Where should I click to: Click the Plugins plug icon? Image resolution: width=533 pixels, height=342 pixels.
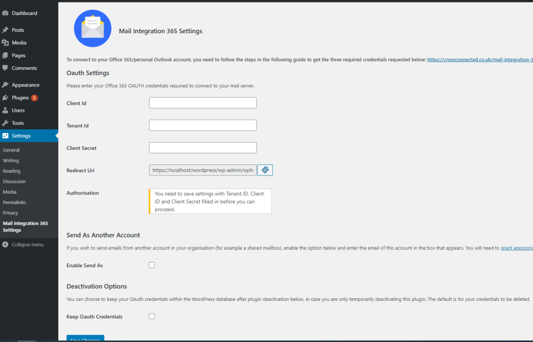point(5,97)
